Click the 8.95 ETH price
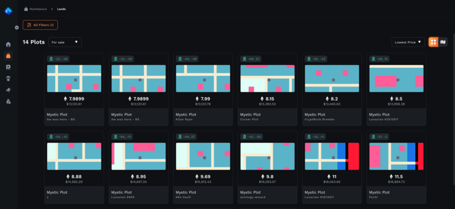This screenshot has width=455, height=209. point(139,177)
